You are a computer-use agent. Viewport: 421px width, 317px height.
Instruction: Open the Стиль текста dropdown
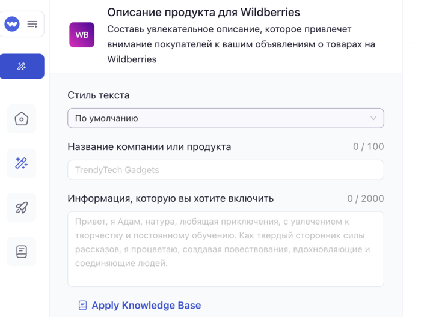(x=226, y=118)
